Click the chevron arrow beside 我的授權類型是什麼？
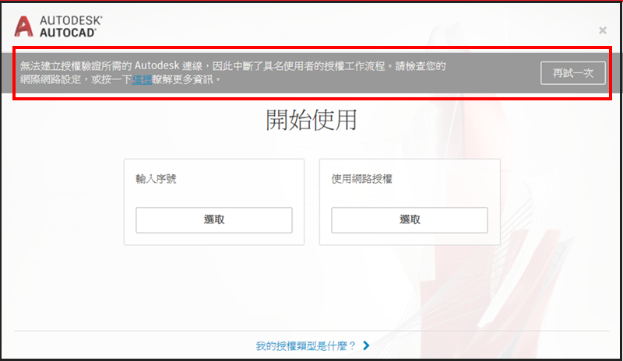623x361 pixels. [x=366, y=345]
